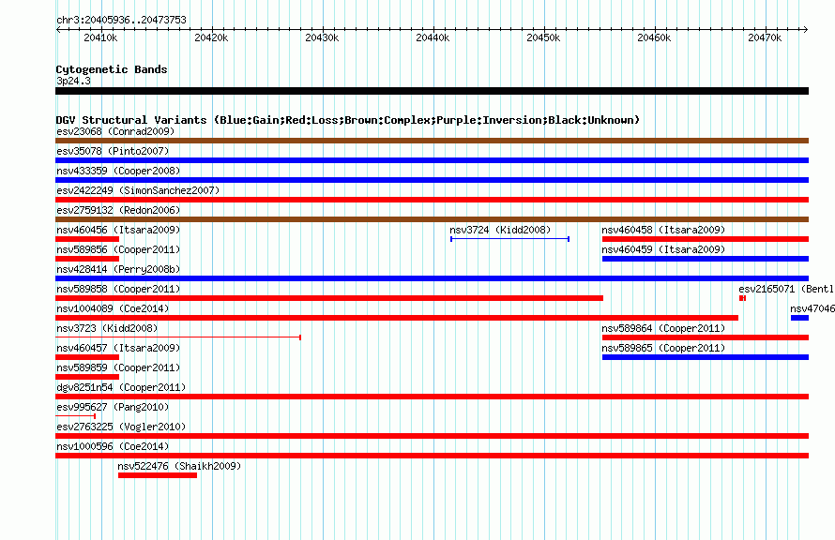
Task: Click the nsv589864 red loss bar
Action: [x=706, y=337]
